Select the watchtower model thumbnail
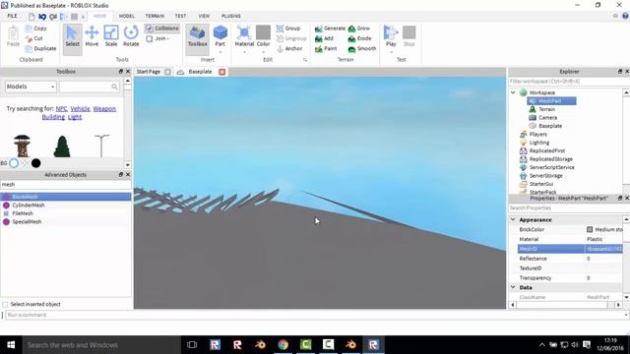This screenshot has height=354, width=630. click(x=22, y=147)
